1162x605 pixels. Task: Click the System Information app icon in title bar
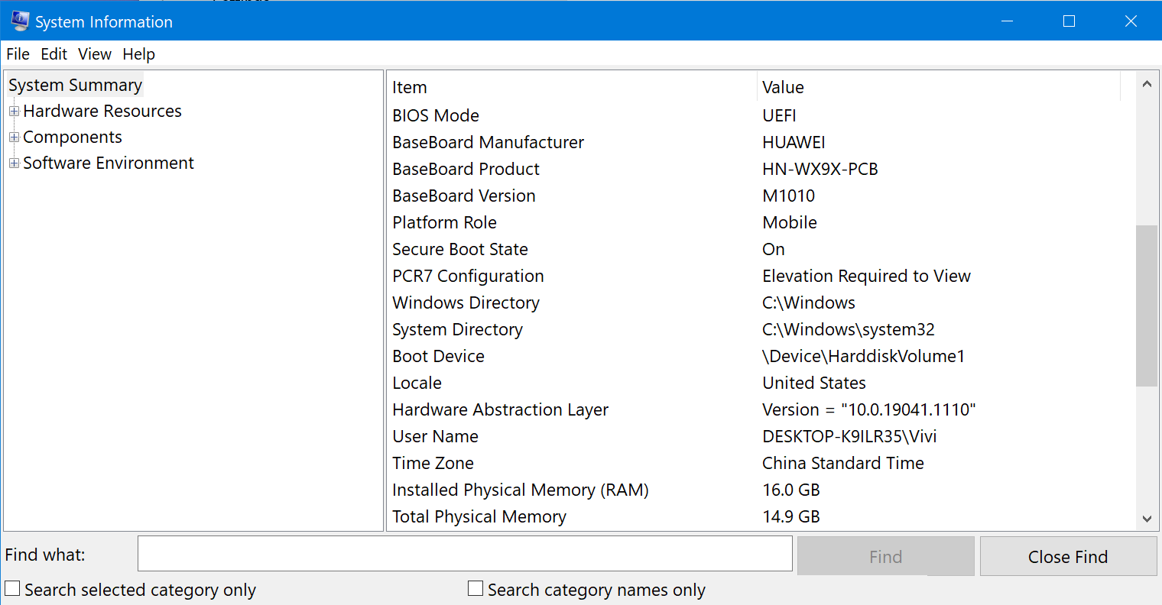[19, 21]
